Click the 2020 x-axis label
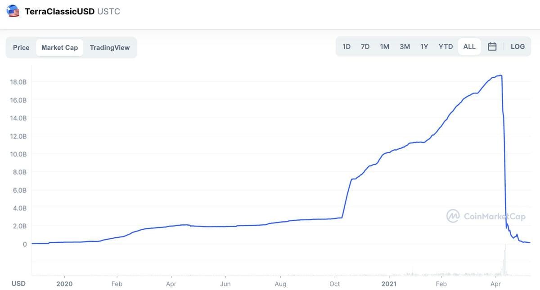 [64, 284]
